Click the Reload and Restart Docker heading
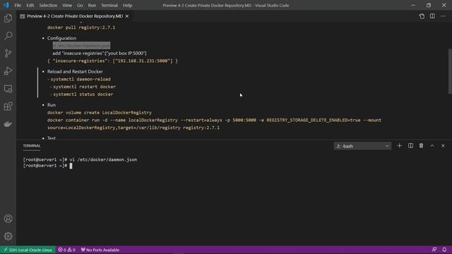Screen dimensions: 452x254 tap(75, 71)
